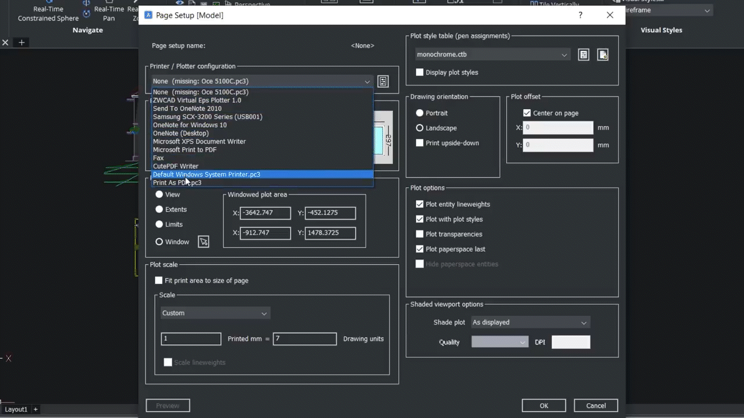Close the drawing tab with X icon
744x418 pixels.
click(5, 42)
